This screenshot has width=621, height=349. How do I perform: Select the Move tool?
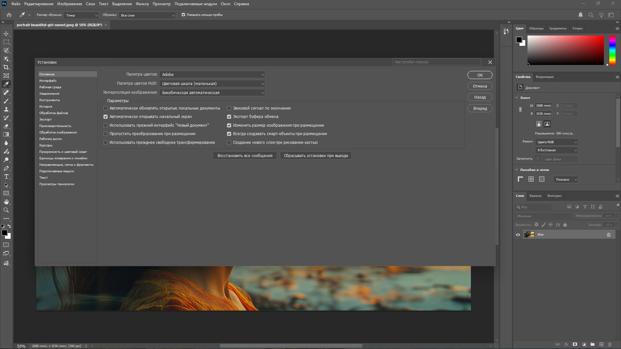6,34
